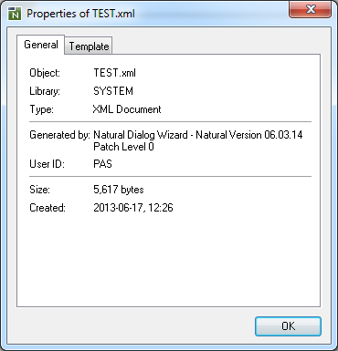Image resolution: width=338 pixels, height=351 pixels.
Task: Click the Type value XML Document
Action: point(127,109)
